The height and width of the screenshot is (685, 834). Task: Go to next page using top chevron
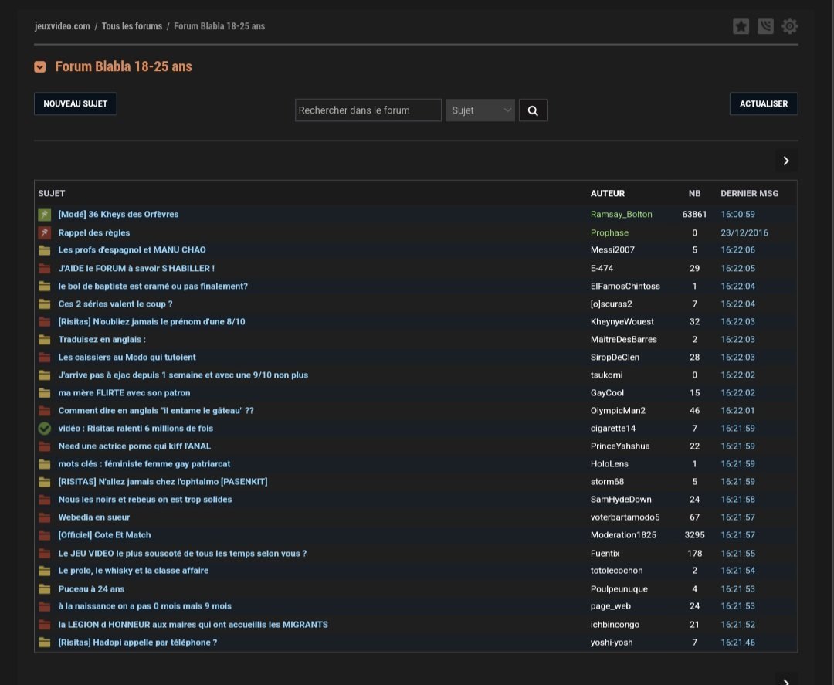(786, 161)
